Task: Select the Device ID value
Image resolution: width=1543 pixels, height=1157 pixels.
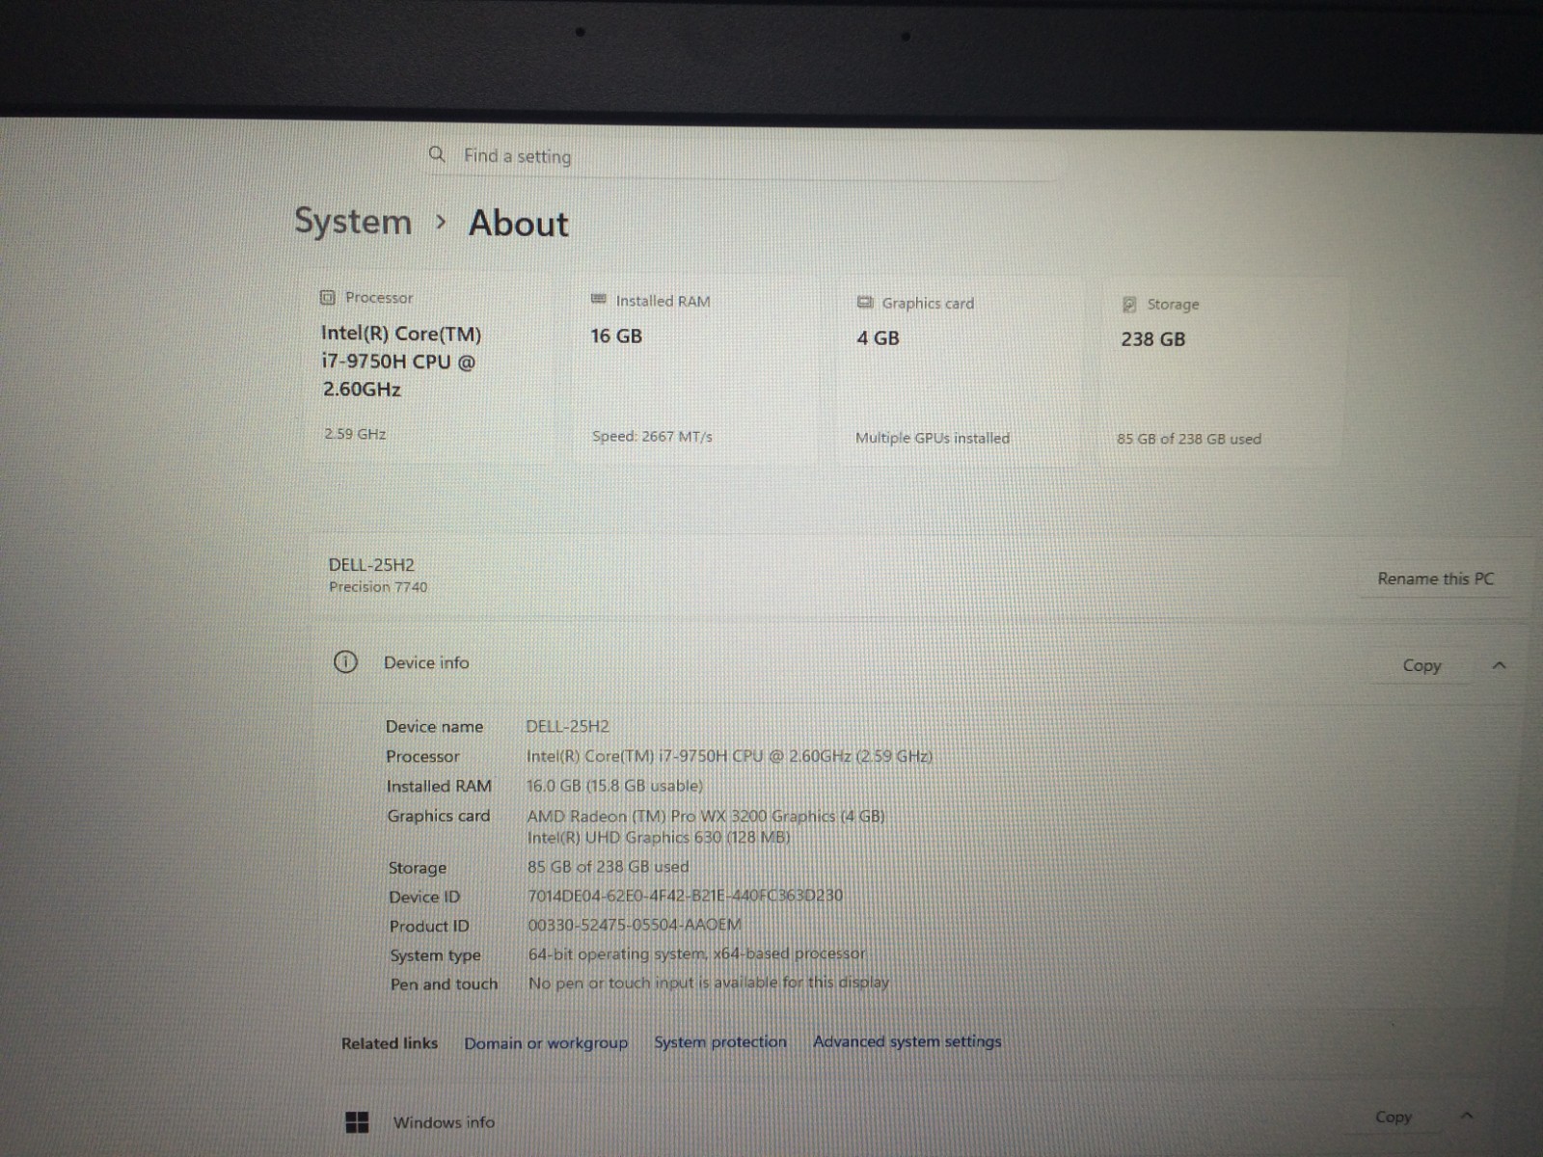Action: pos(685,896)
